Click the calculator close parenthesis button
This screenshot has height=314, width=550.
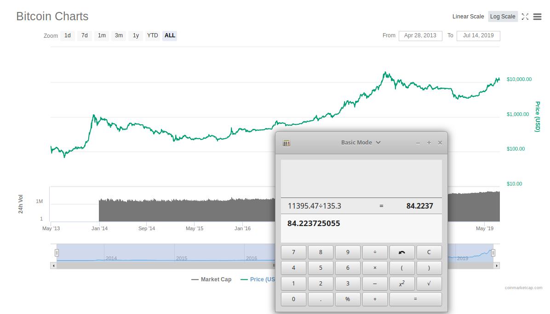point(429,267)
